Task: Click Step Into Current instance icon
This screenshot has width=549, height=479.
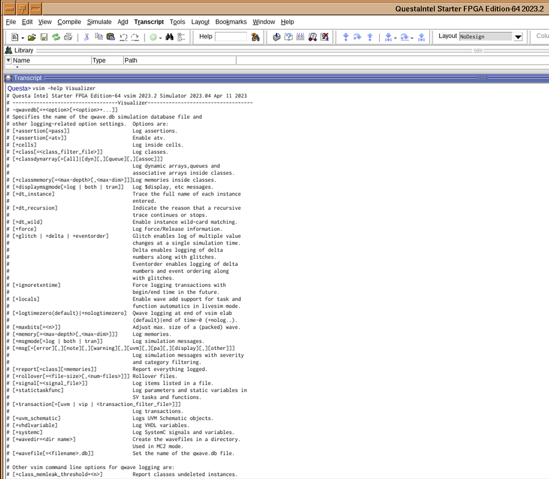Action: point(388,37)
